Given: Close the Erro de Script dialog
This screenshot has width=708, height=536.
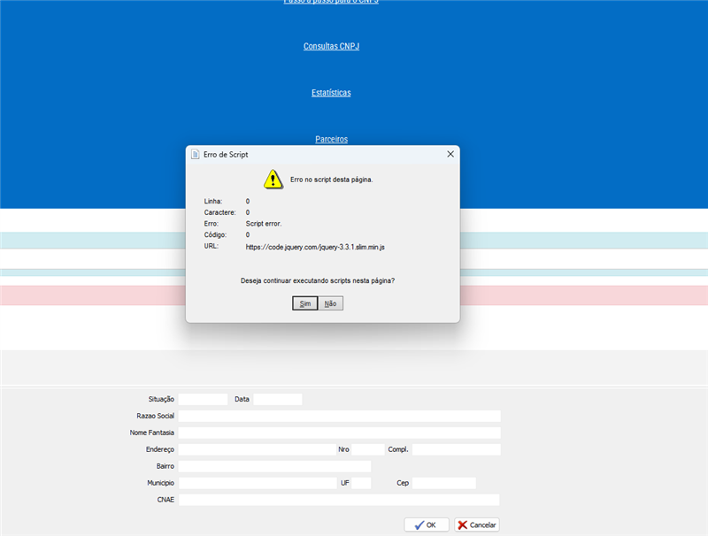Looking at the screenshot, I should (x=450, y=154).
